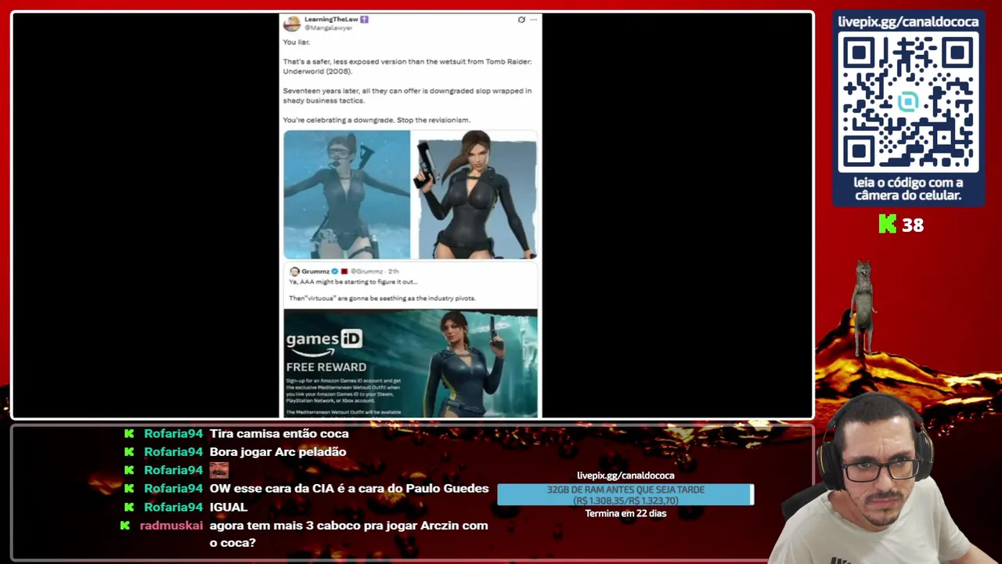Click the 'games iD' logo text
1002x564 pixels.
click(324, 339)
